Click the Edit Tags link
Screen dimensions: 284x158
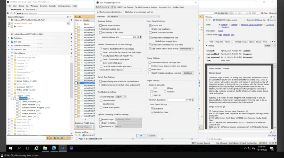point(272,135)
